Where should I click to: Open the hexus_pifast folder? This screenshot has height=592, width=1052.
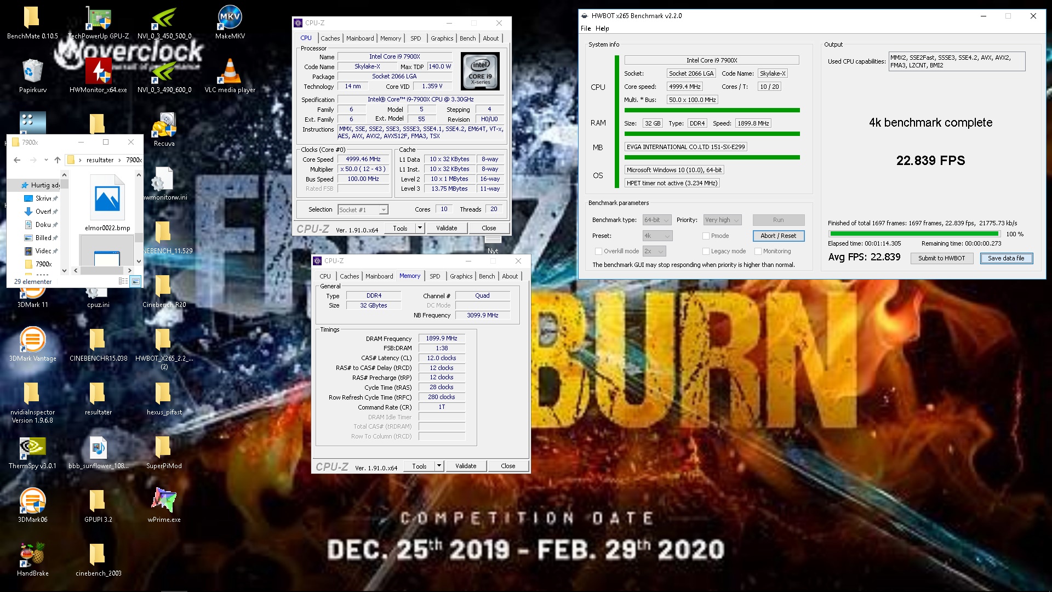[164, 398]
